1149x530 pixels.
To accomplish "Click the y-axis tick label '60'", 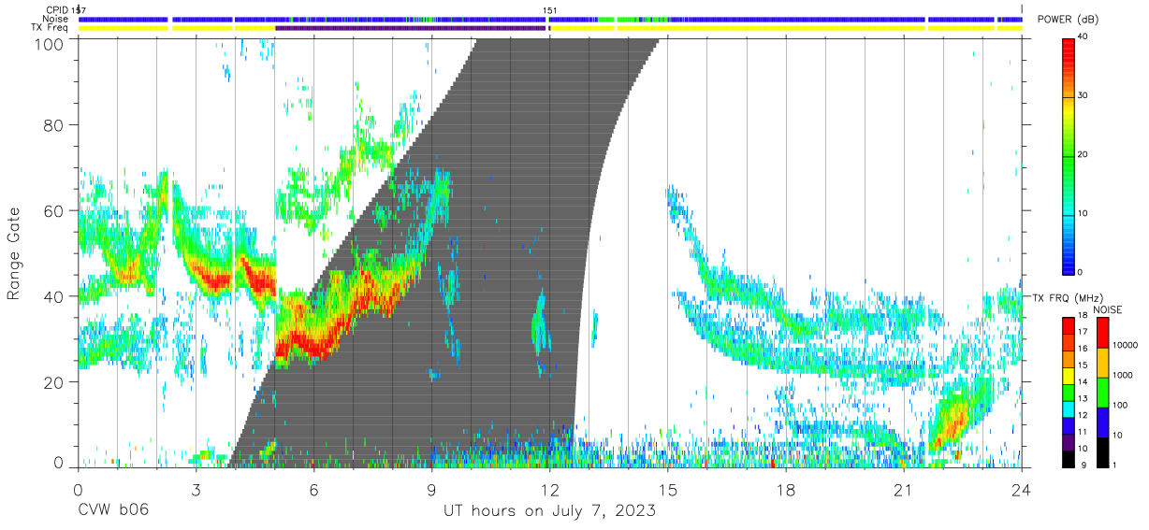I will (x=54, y=211).
